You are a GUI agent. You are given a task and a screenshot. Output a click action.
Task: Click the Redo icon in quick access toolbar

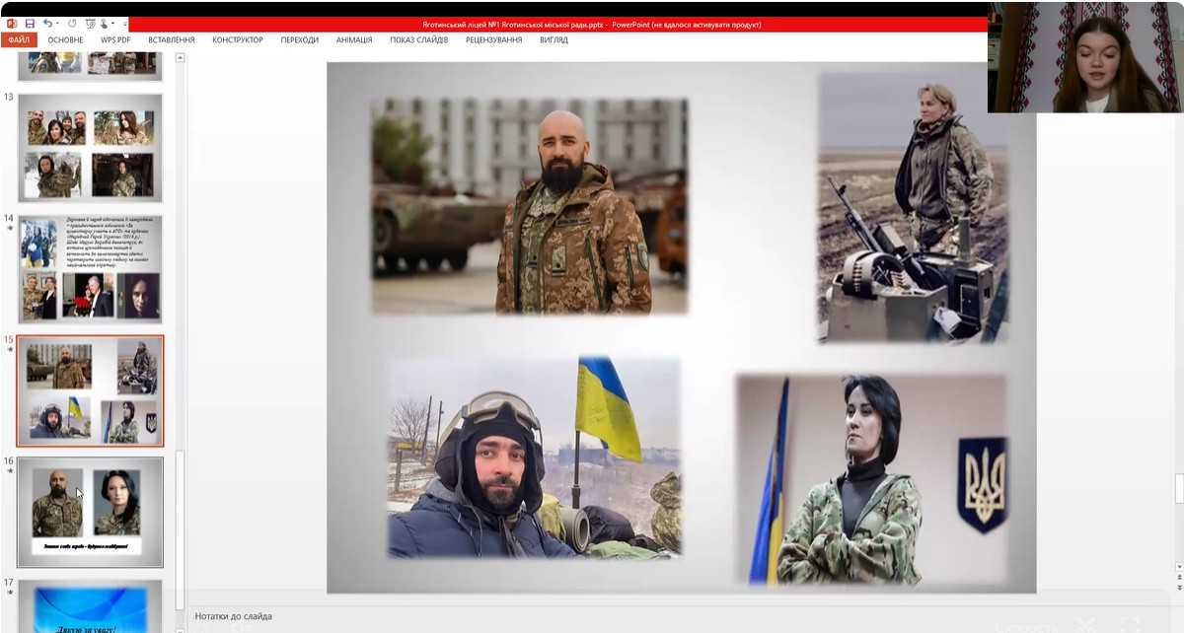(x=72, y=23)
